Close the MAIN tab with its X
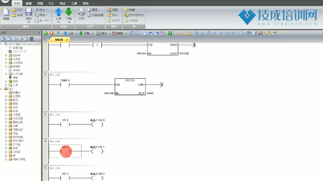 (67, 40)
